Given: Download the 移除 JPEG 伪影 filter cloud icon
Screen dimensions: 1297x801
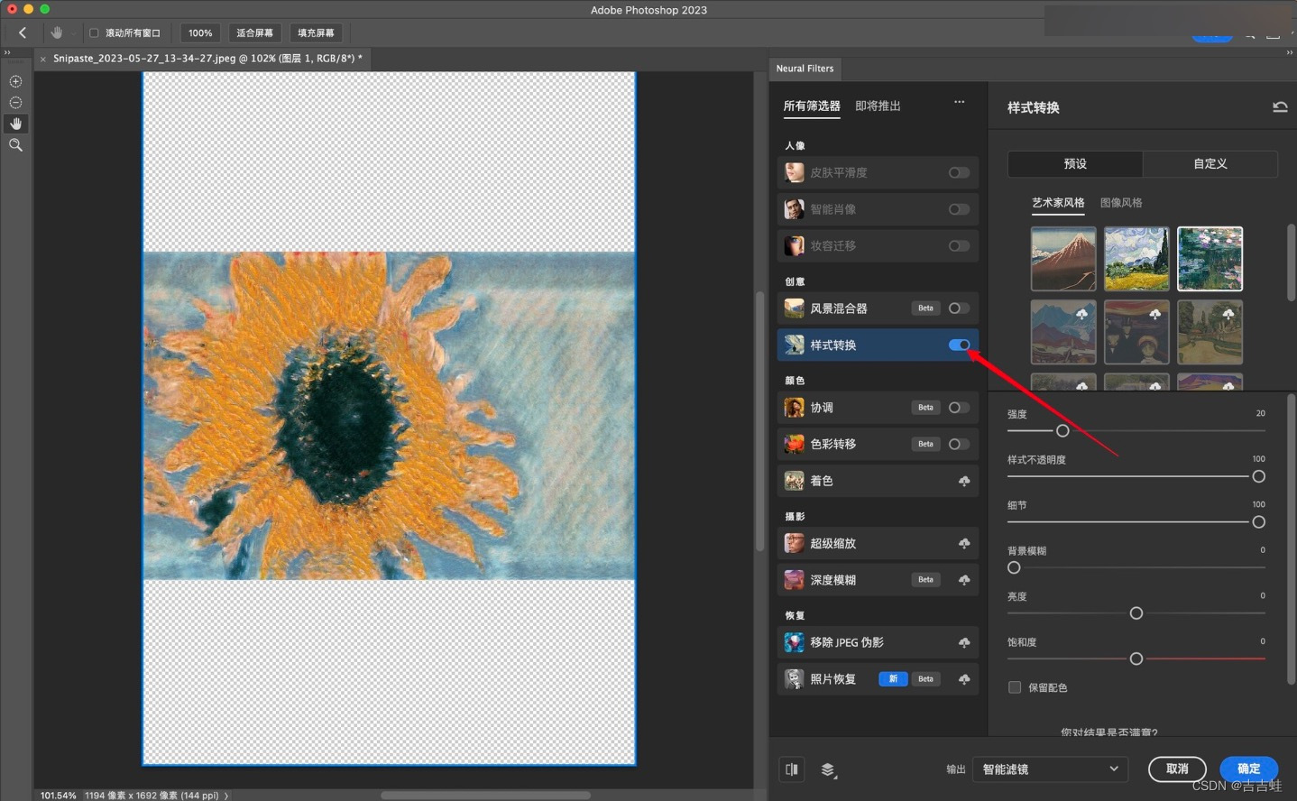Looking at the screenshot, I should (x=964, y=642).
